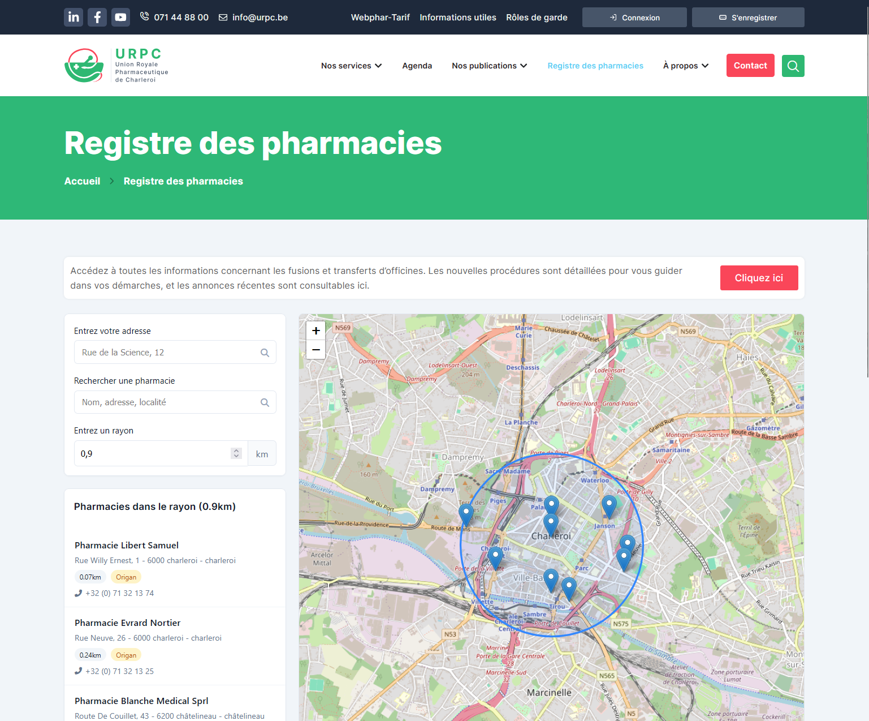869x721 pixels.
Task: Click the address field magnifier icon
Action: pos(265,353)
